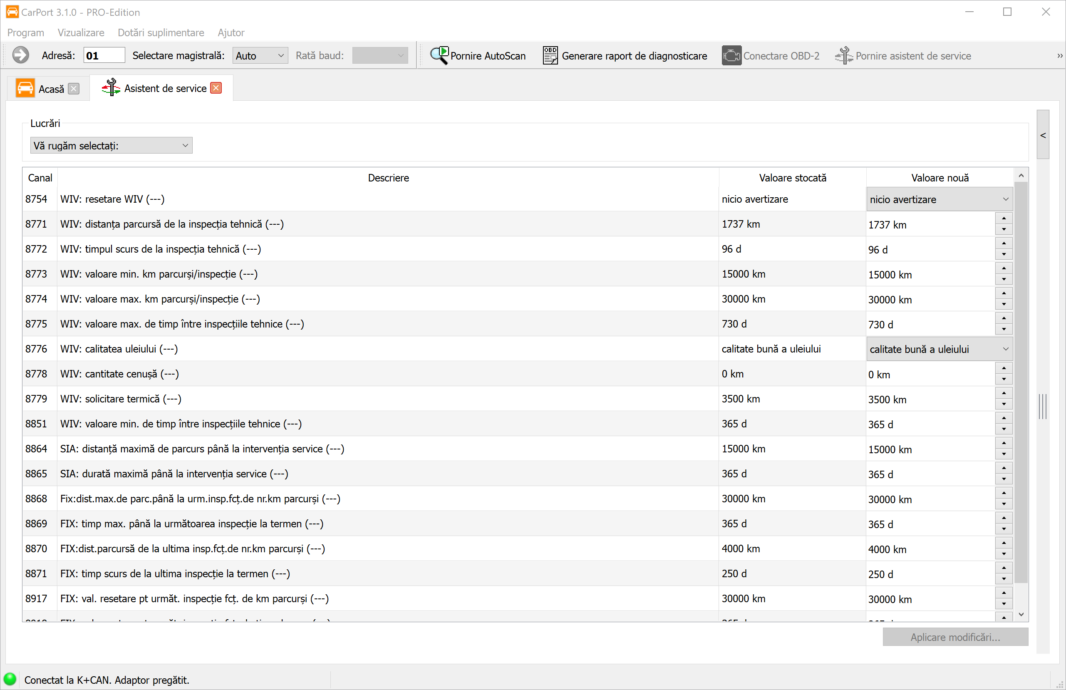Expand toolbar overflow chevron
This screenshot has width=1066, height=690.
(1059, 56)
